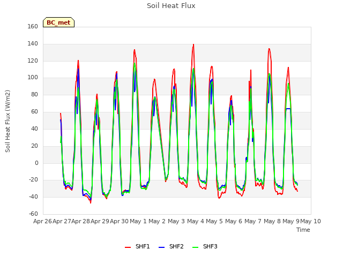Image resolution: width=343 pixels, height=257 pixels.
Task: Click the -60 y-axis label
Action: pos(33,214)
